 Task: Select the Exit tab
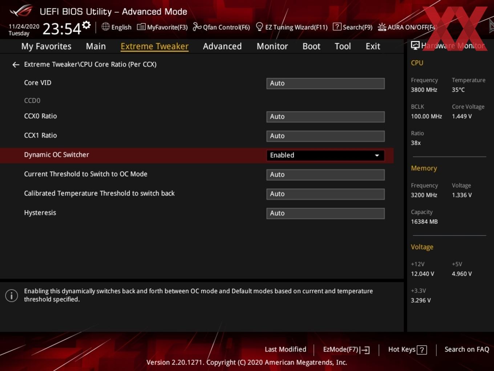[373, 46]
